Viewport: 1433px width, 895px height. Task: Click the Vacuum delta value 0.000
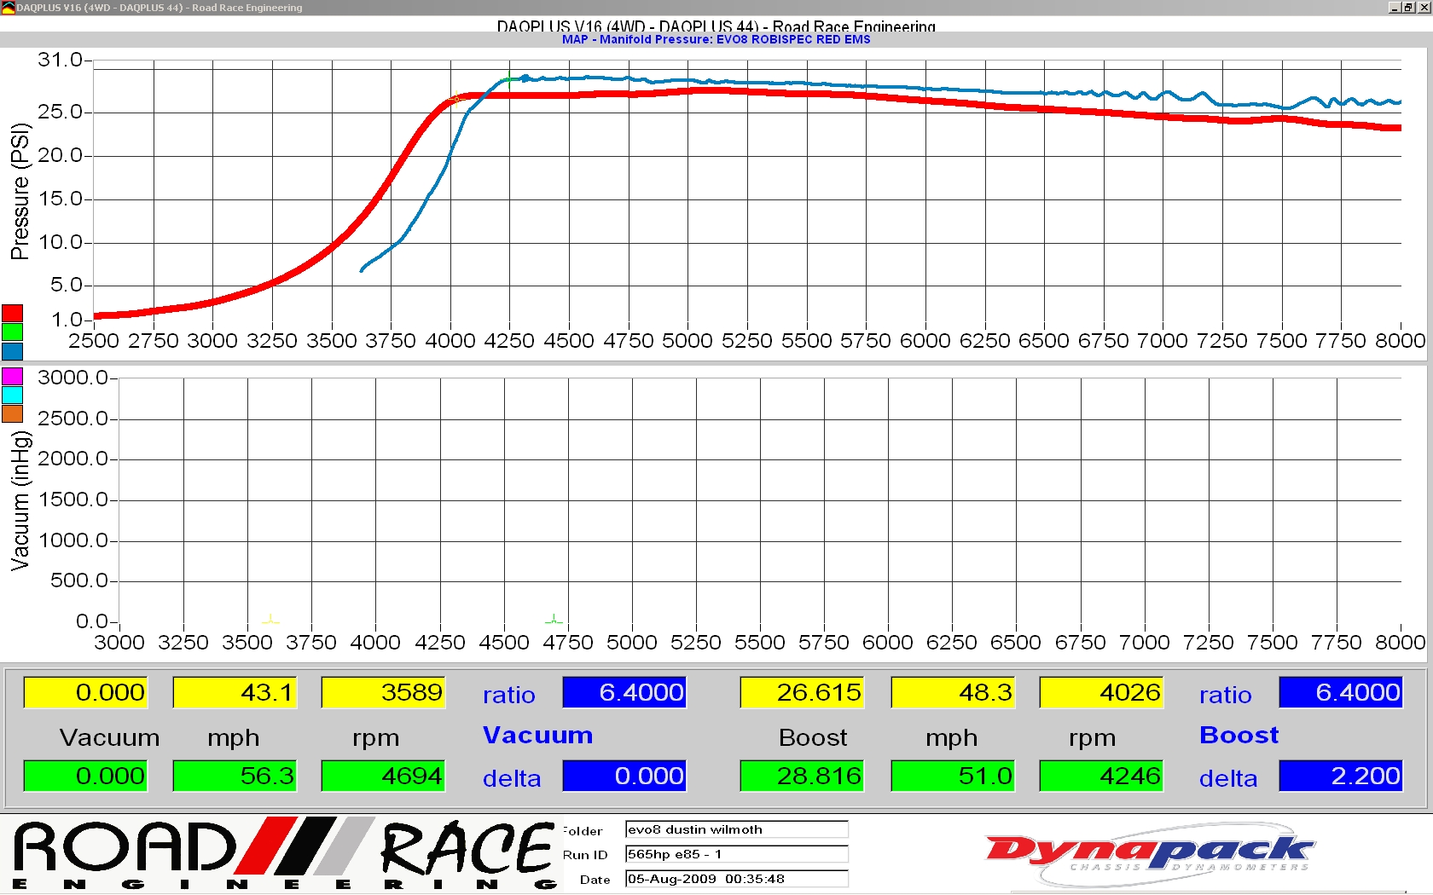624,776
